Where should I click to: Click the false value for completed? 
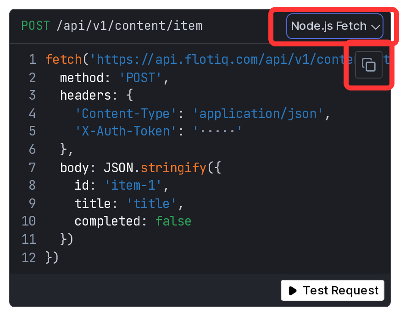tap(173, 221)
